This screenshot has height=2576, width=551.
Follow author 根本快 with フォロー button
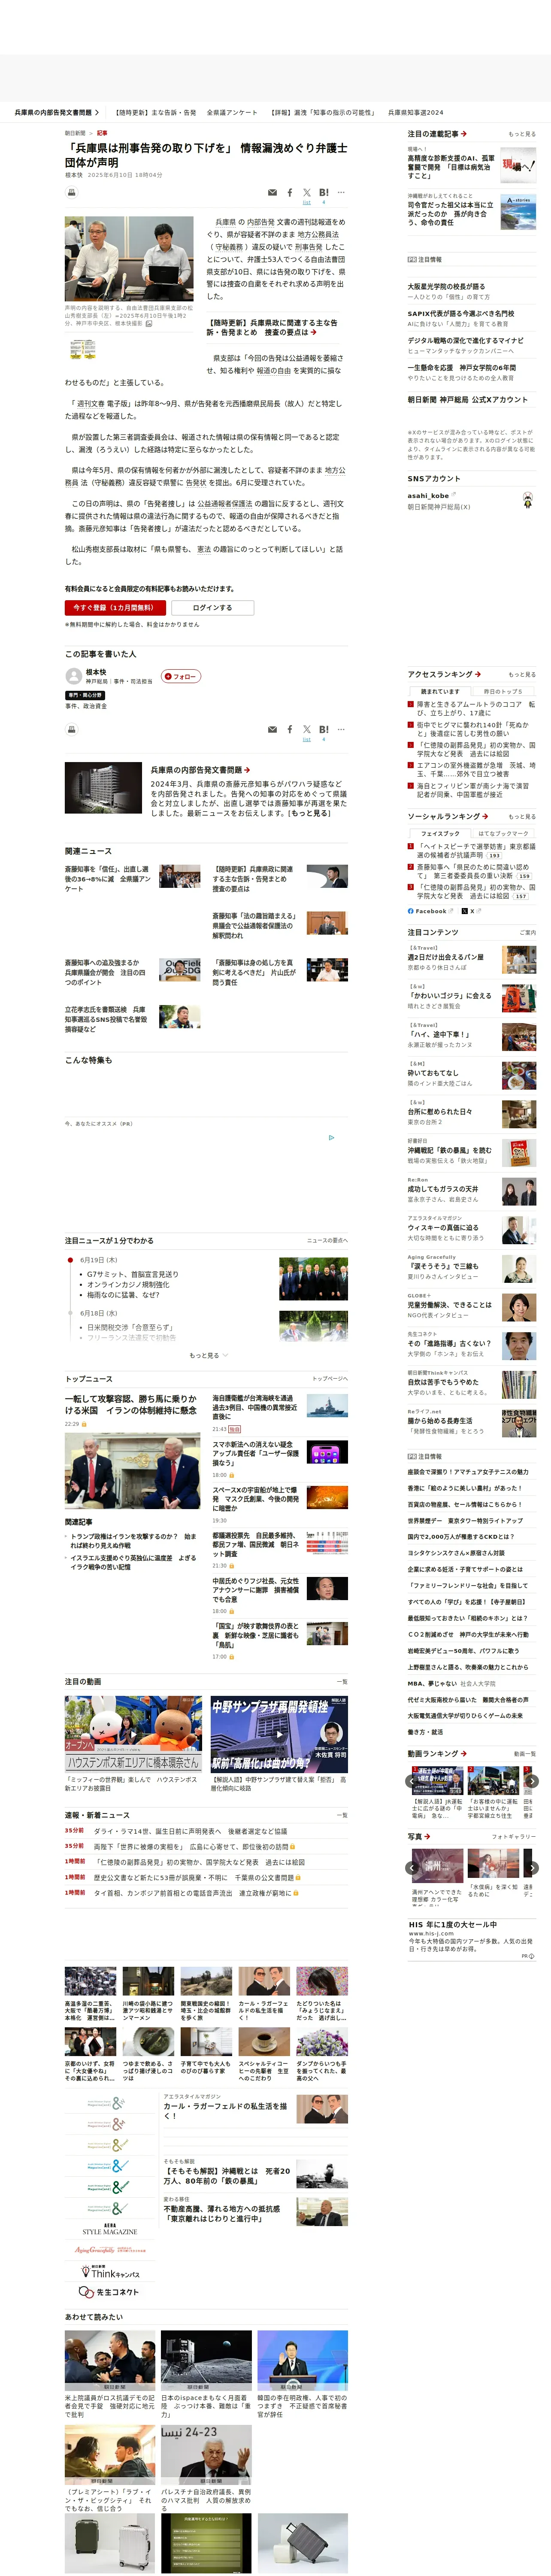click(x=181, y=676)
